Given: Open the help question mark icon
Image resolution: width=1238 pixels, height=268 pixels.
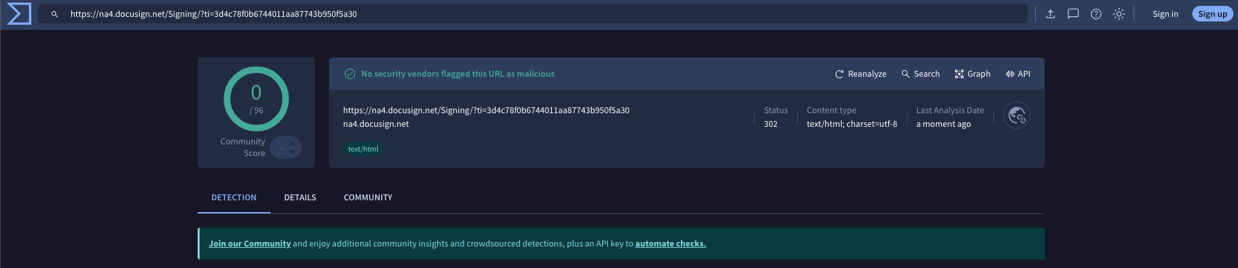Looking at the screenshot, I should [x=1096, y=14].
